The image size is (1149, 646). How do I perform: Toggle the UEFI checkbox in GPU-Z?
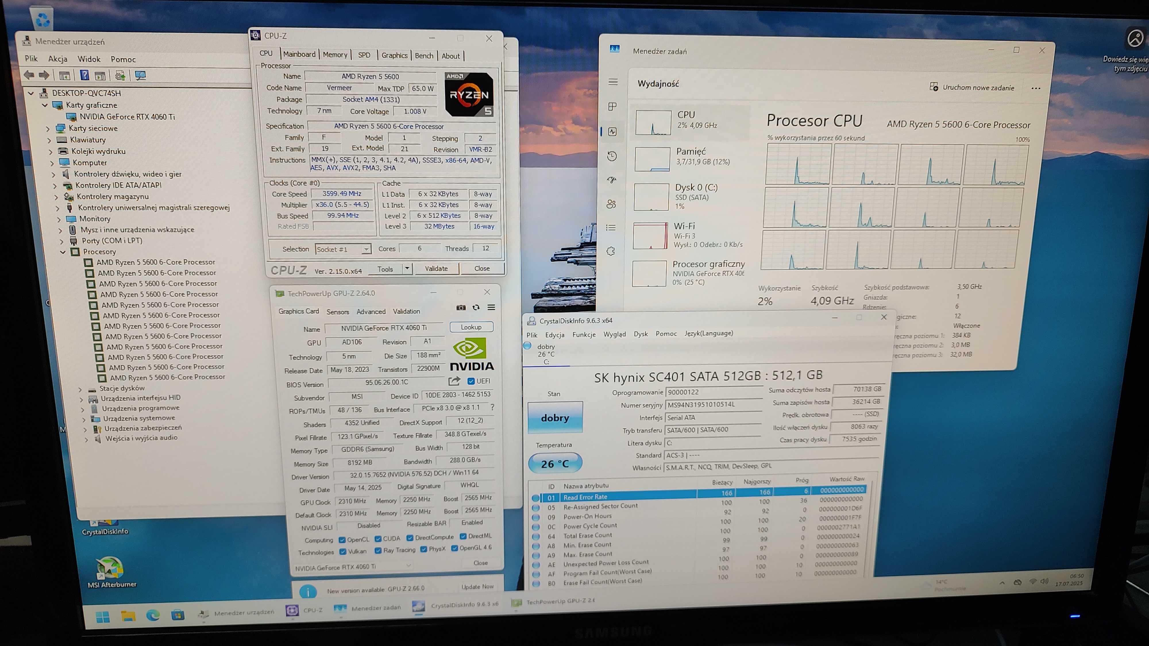(471, 381)
